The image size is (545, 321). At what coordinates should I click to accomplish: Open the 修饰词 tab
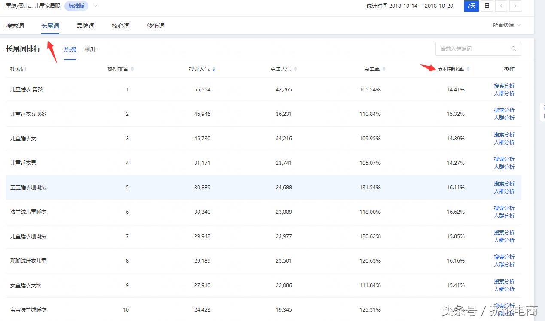click(x=156, y=26)
